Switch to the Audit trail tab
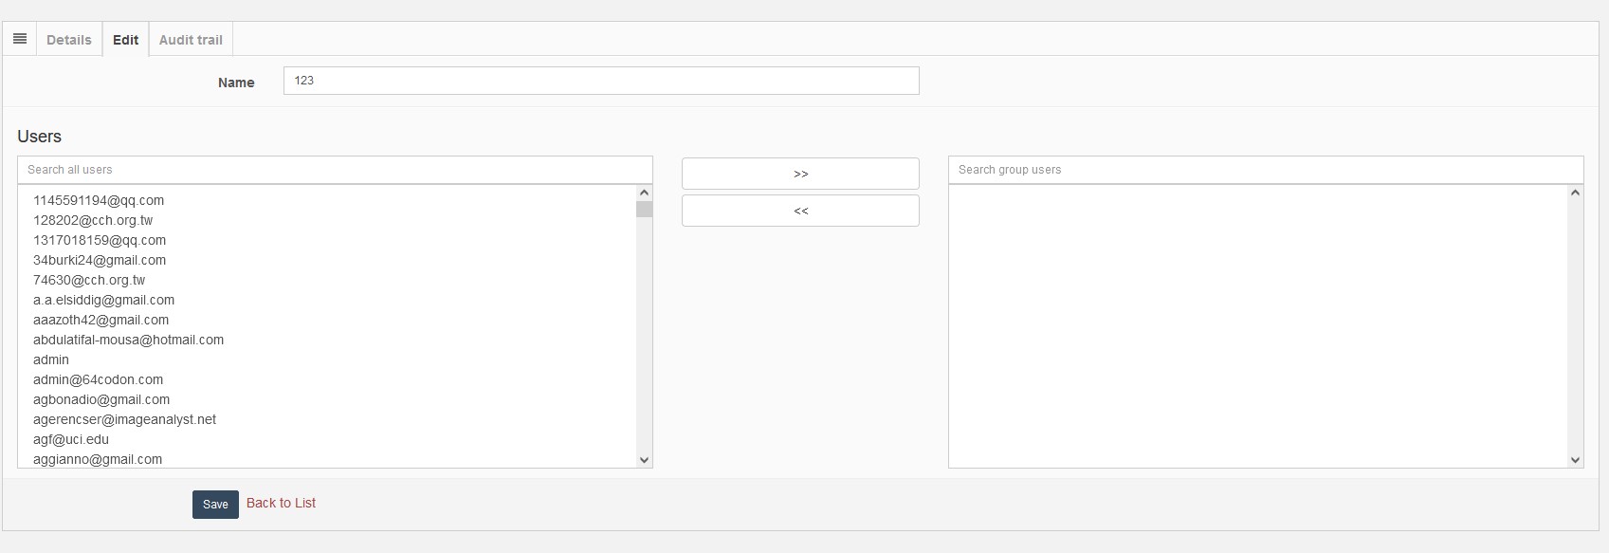1609x553 pixels. click(x=191, y=40)
